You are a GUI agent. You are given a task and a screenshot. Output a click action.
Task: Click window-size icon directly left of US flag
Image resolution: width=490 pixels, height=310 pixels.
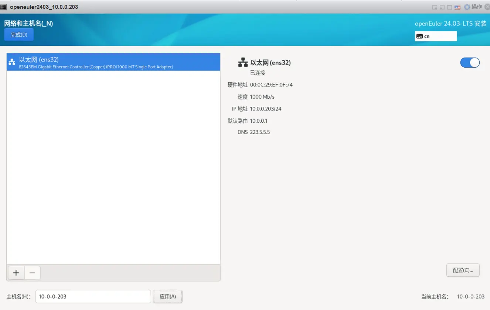449,7
